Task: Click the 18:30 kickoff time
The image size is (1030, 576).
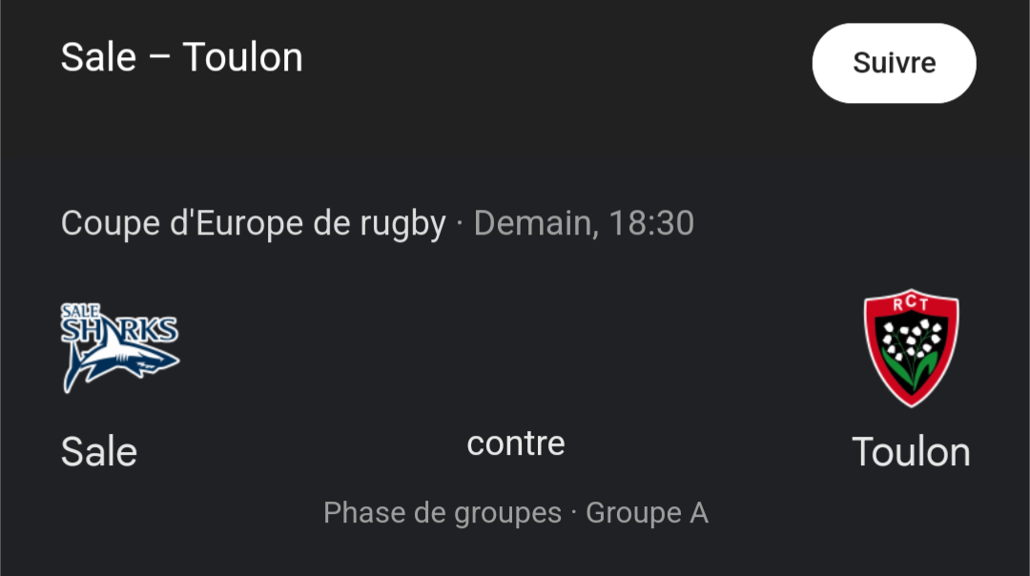Action: click(x=651, y=223)
